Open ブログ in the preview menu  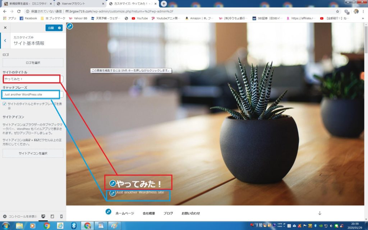click(168, 213)
